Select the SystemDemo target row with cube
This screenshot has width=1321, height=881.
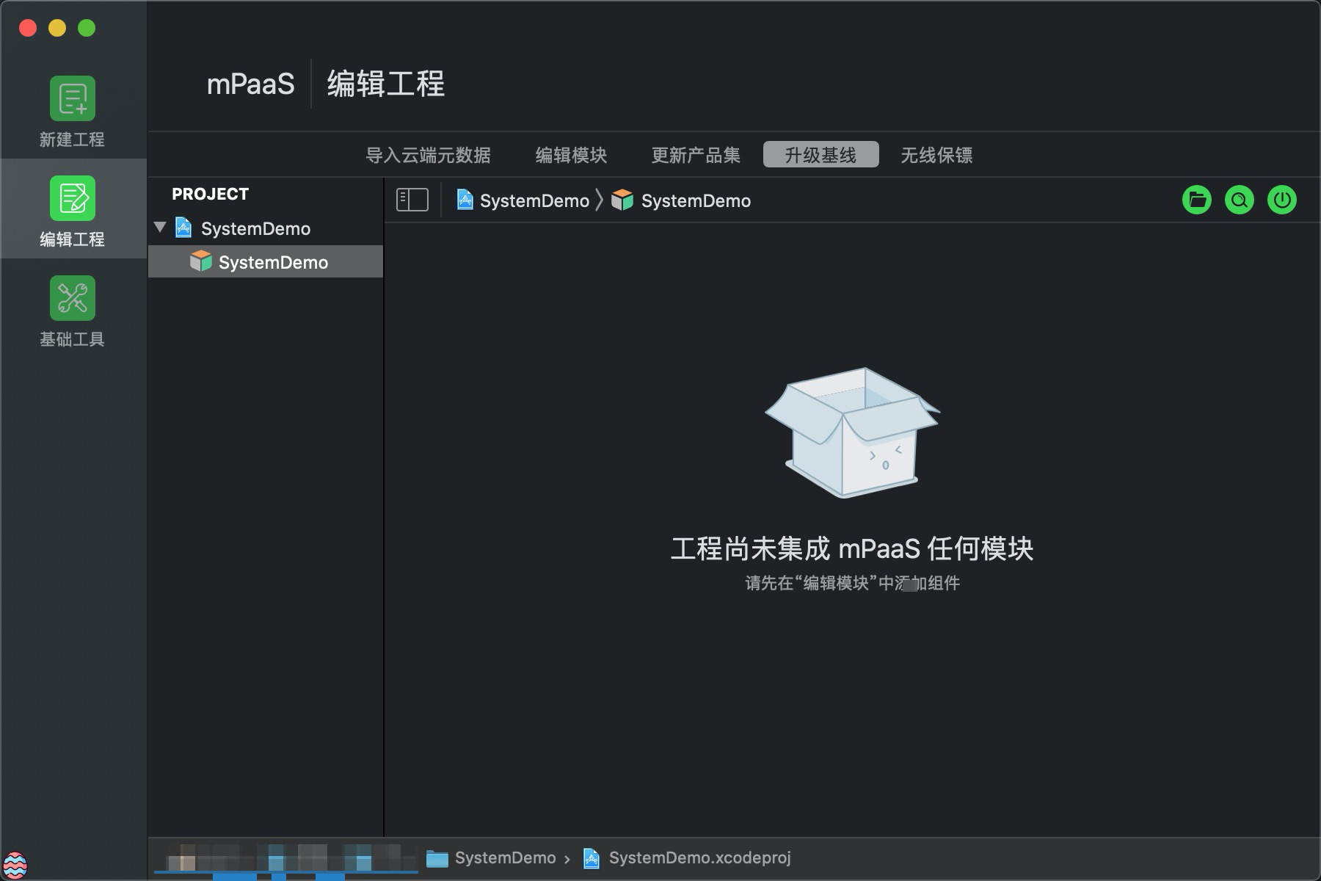266,262
